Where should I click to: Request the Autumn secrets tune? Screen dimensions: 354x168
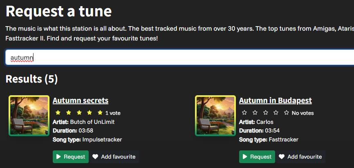click(71, 157)
